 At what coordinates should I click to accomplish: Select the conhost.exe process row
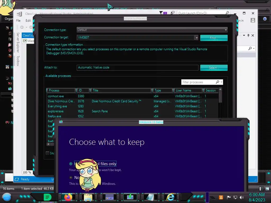point(132,96)
